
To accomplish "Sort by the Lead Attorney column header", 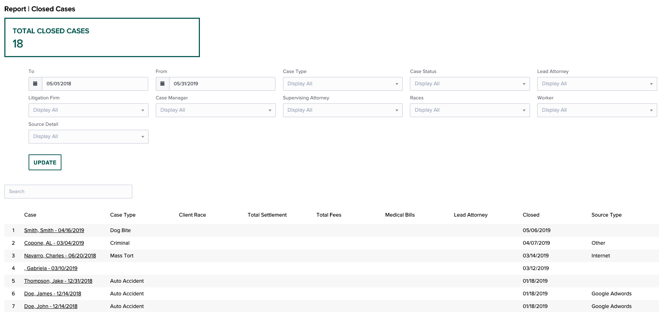I will (471, 215).
